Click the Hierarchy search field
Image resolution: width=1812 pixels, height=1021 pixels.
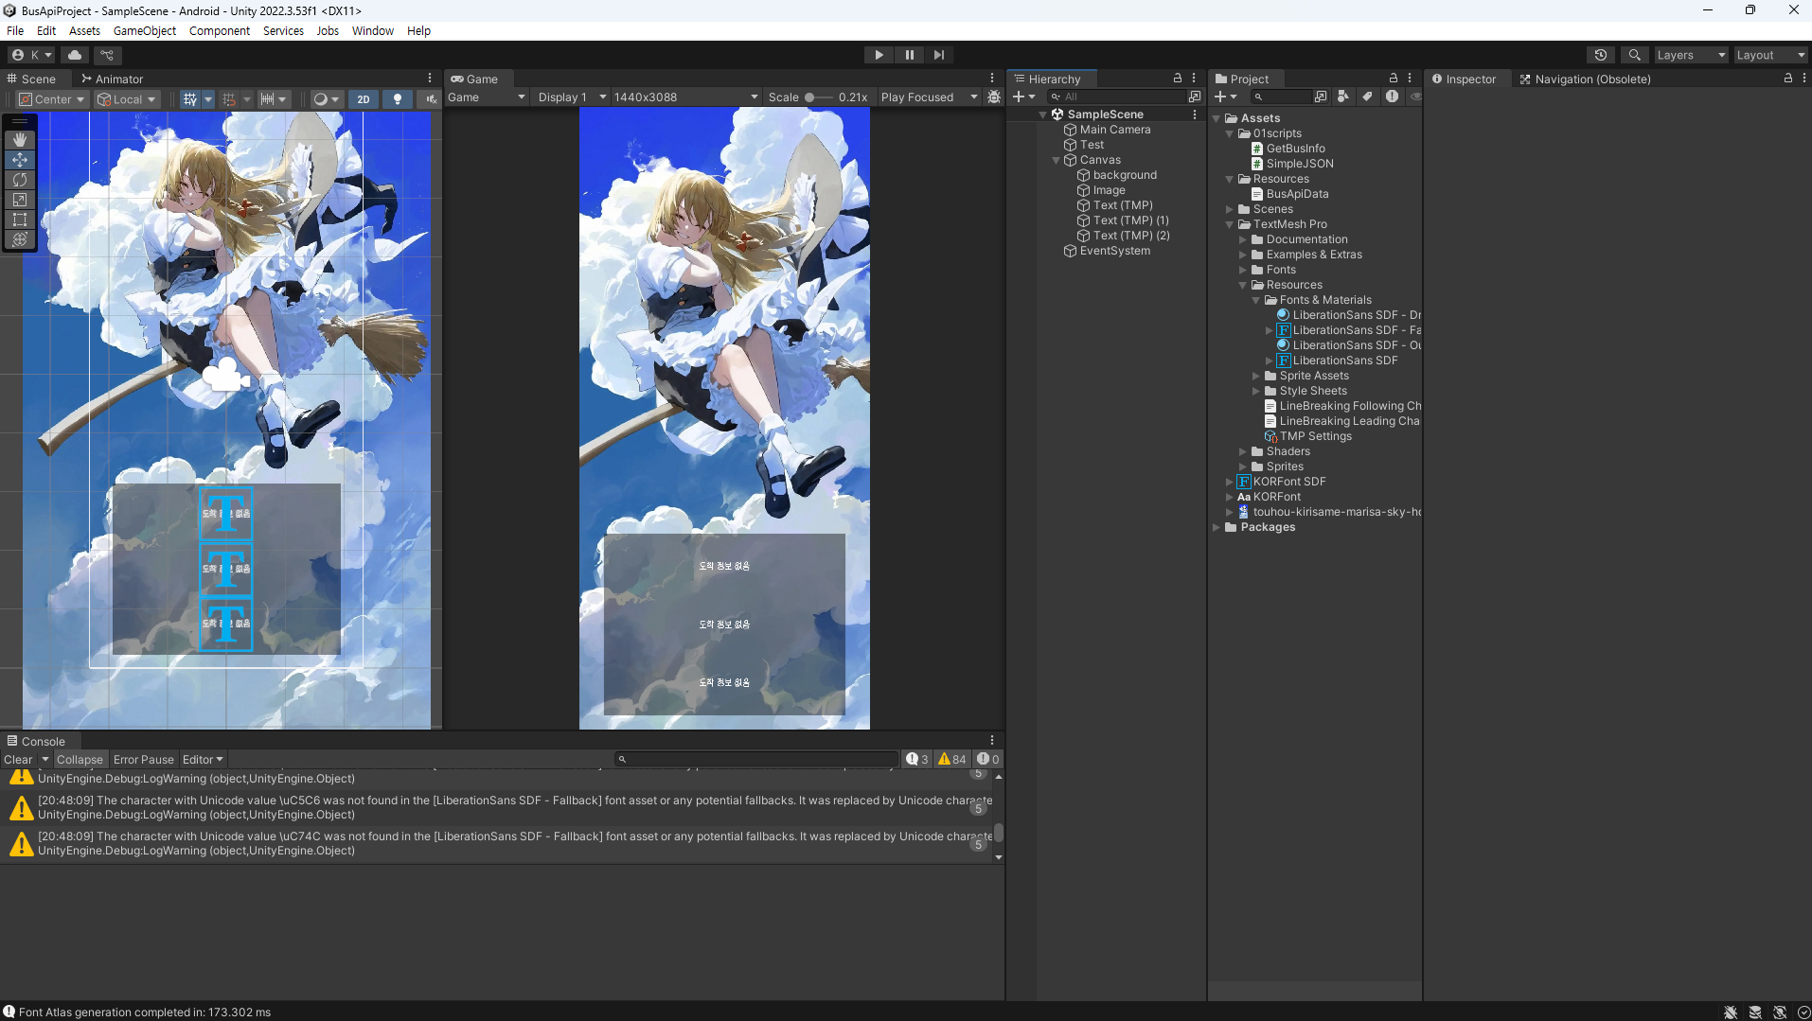[1115, 97]
